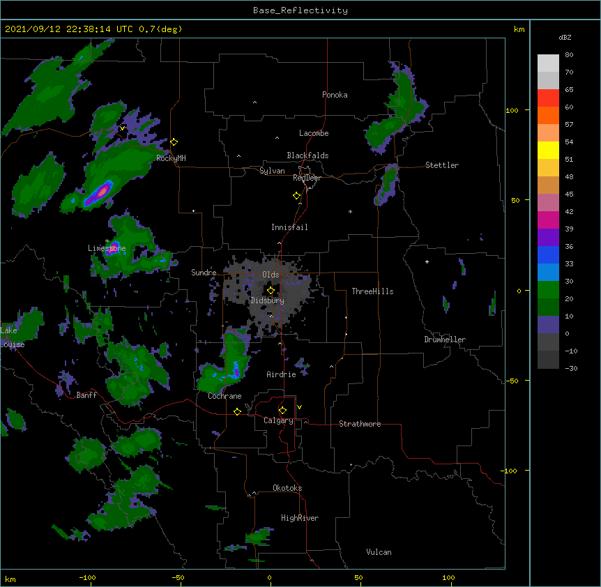Click the Banff label on the map
This screenshot has height=587, width=601.
point(86,395)
